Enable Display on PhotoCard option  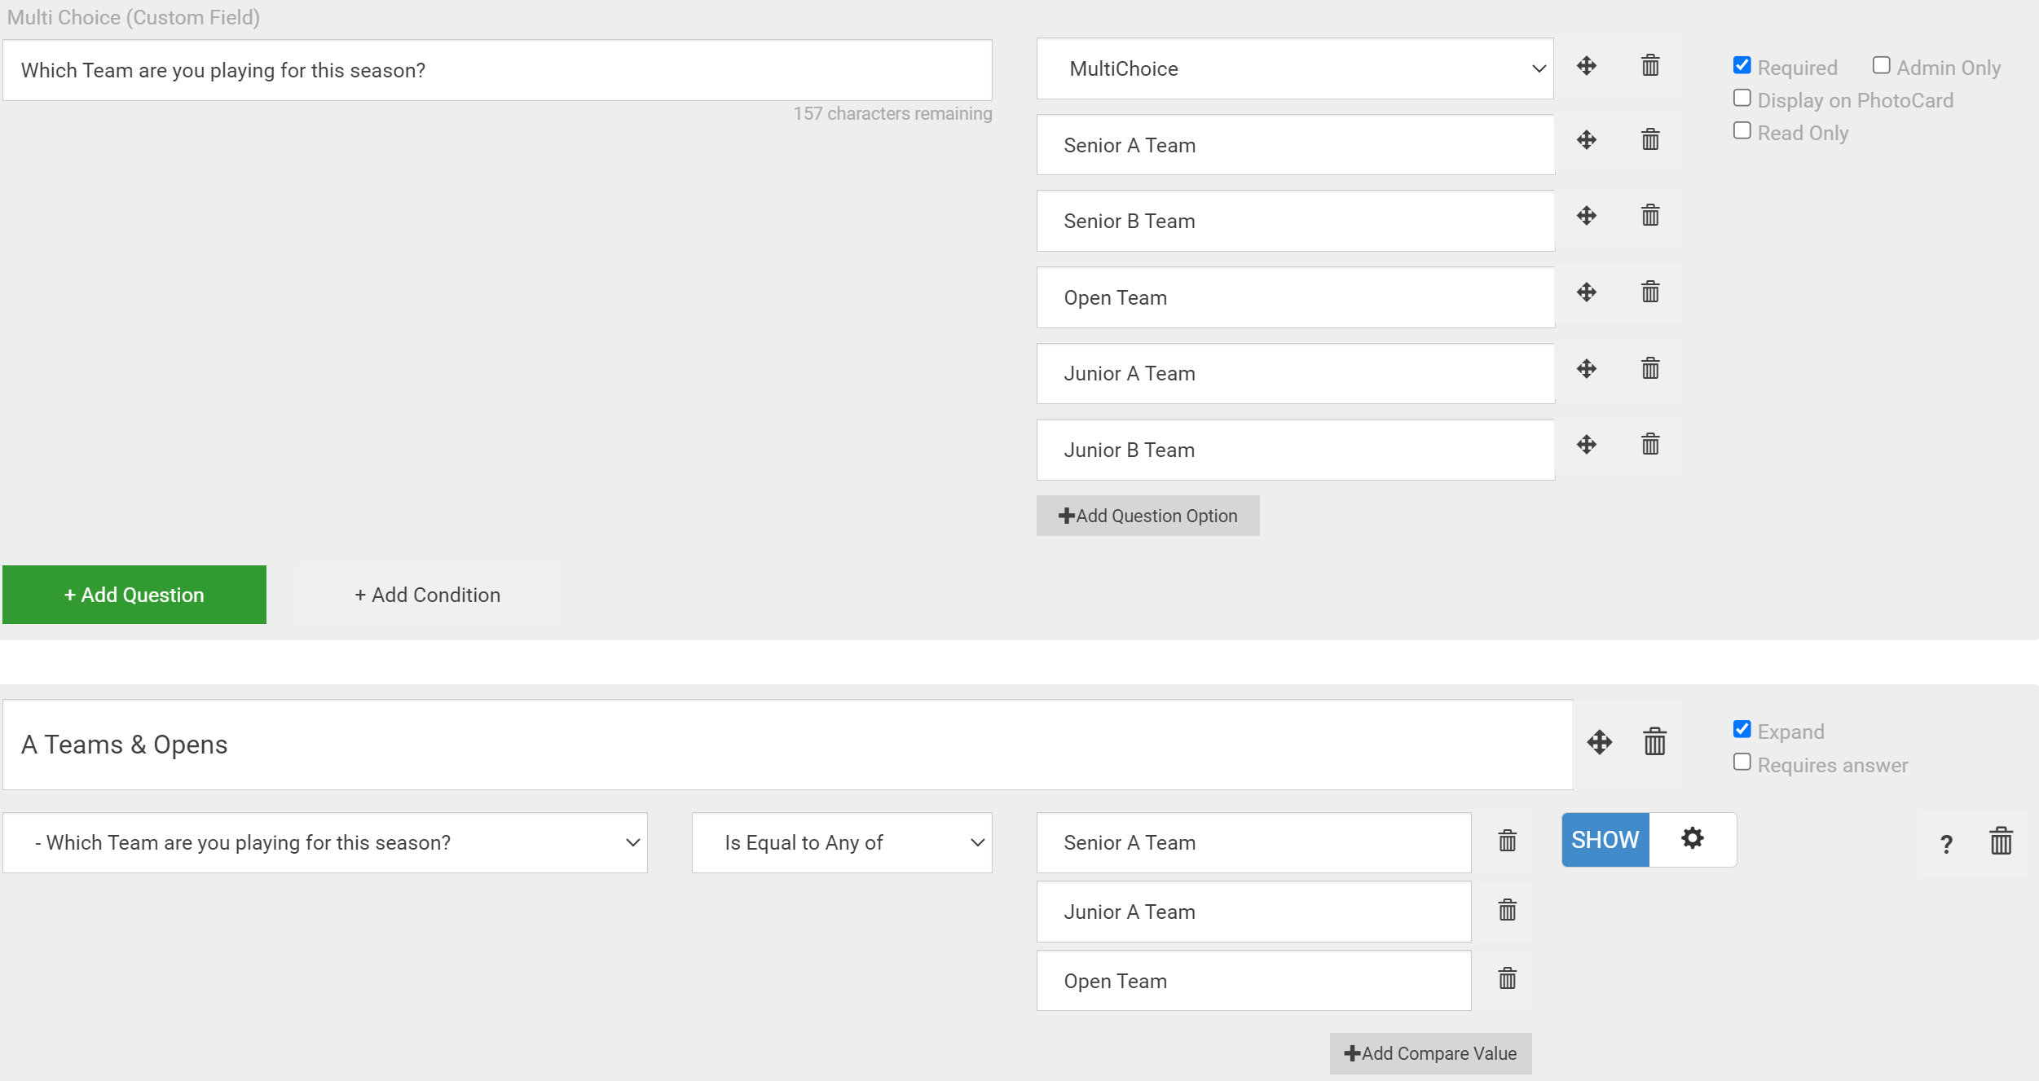1742,99
